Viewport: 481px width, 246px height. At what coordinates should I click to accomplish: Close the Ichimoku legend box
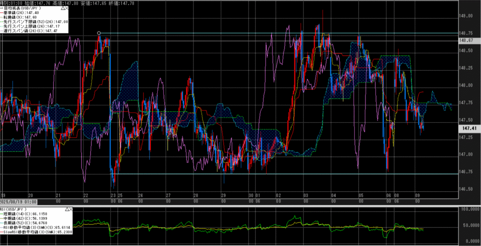(x=70, y=7)
